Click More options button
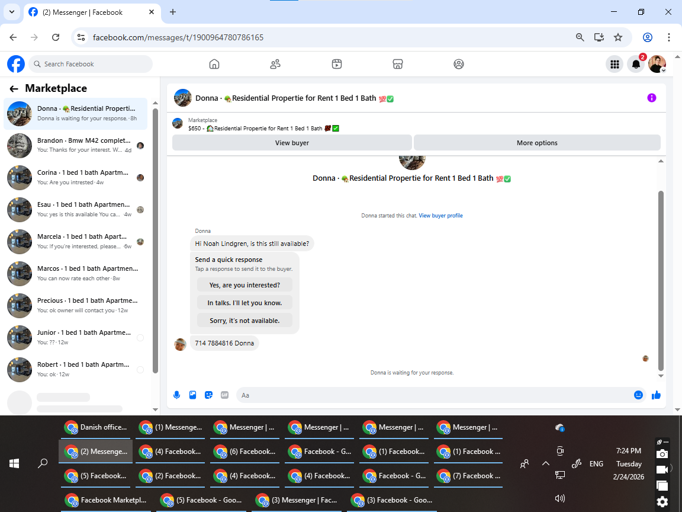682x512 pixels. pyautogui.click(x=537, y=143)
